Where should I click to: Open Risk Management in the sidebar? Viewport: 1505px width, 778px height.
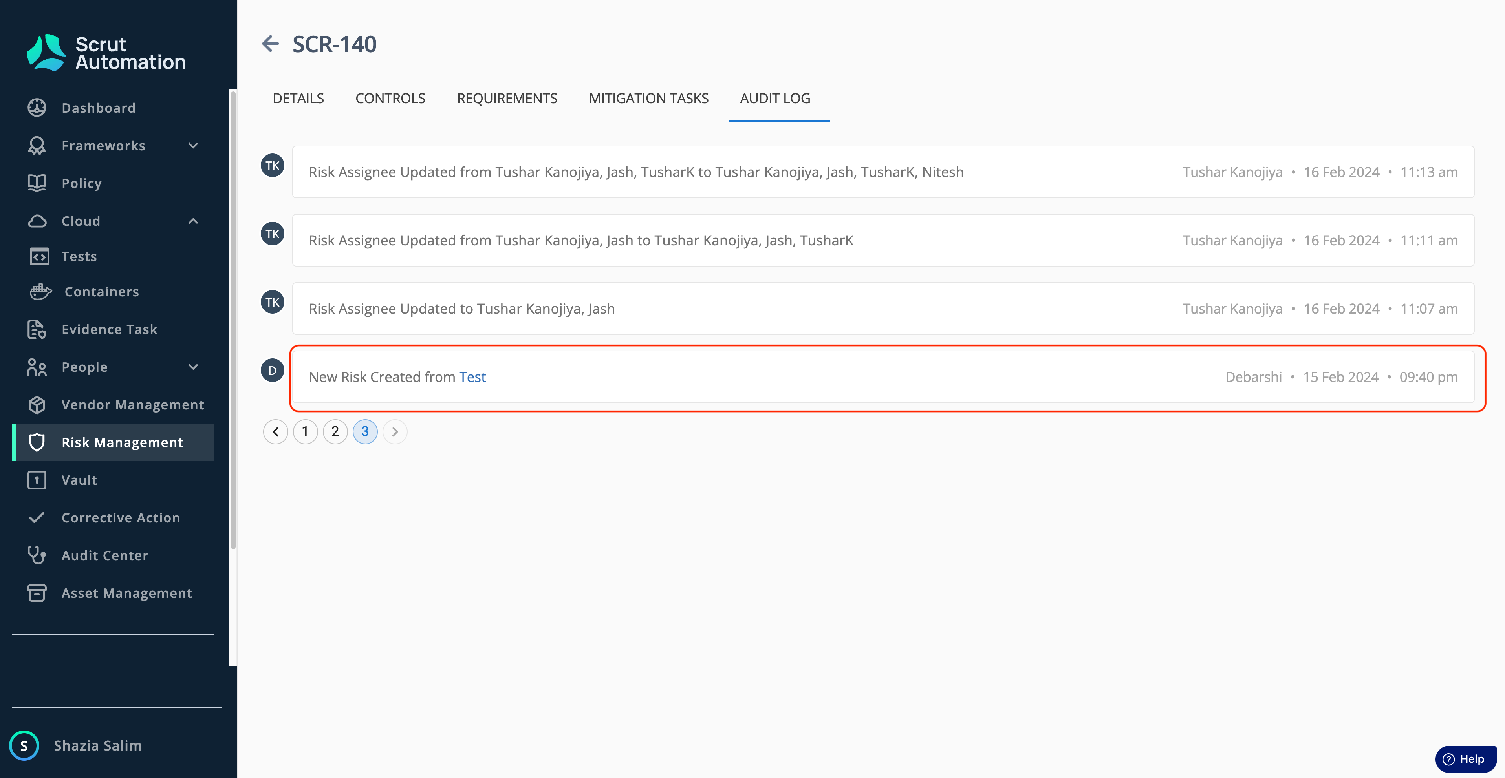112,442
